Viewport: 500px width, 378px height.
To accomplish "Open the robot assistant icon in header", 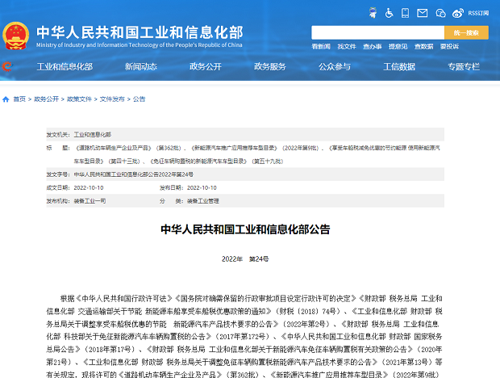I will click(x=373, y=13).
